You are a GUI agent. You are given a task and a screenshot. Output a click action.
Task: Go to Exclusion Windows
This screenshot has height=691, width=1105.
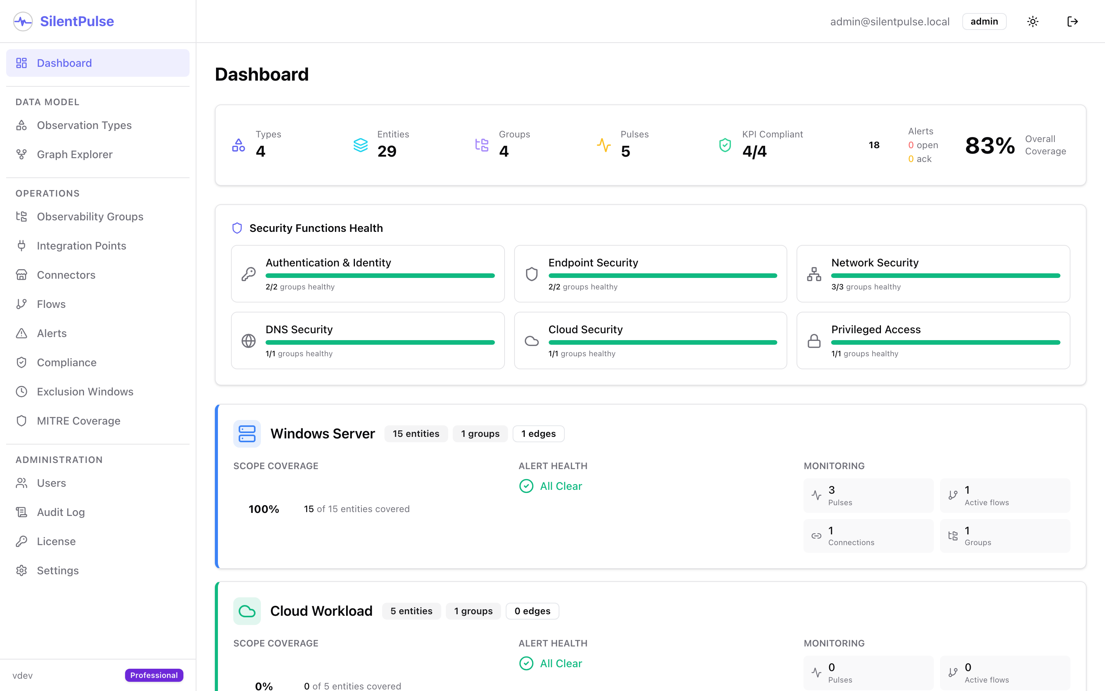[x=98, y=392]
